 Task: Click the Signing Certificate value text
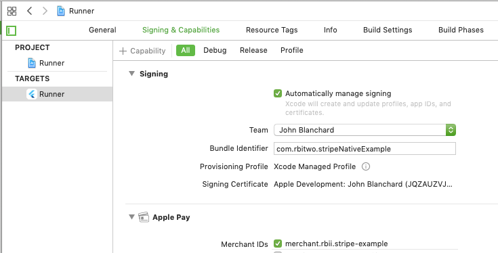[x=363, y=184]
